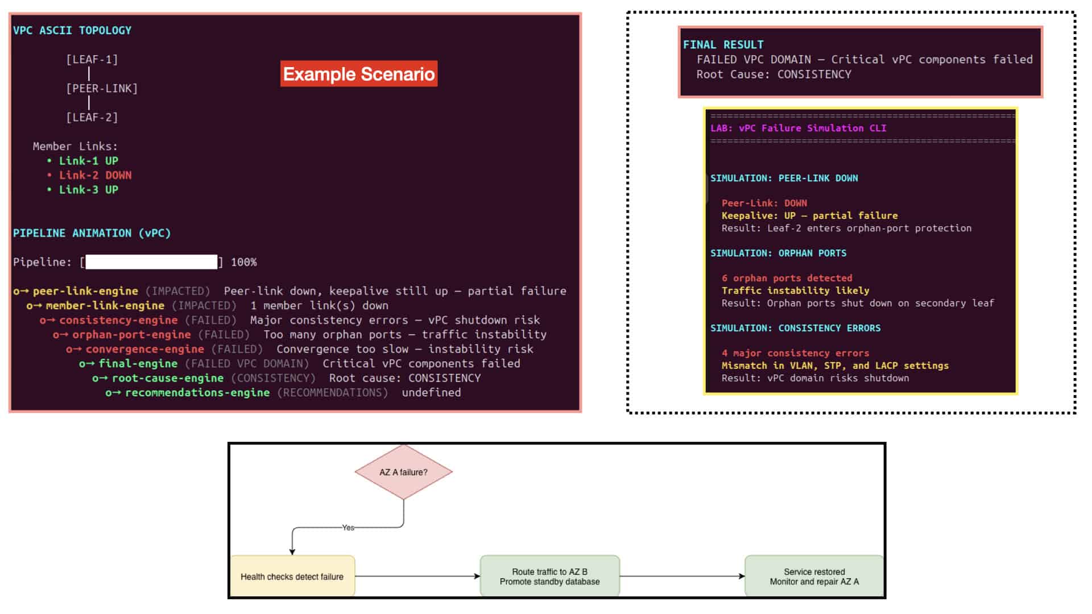Click the consistency-engine FAILED line

click(289, 320)
